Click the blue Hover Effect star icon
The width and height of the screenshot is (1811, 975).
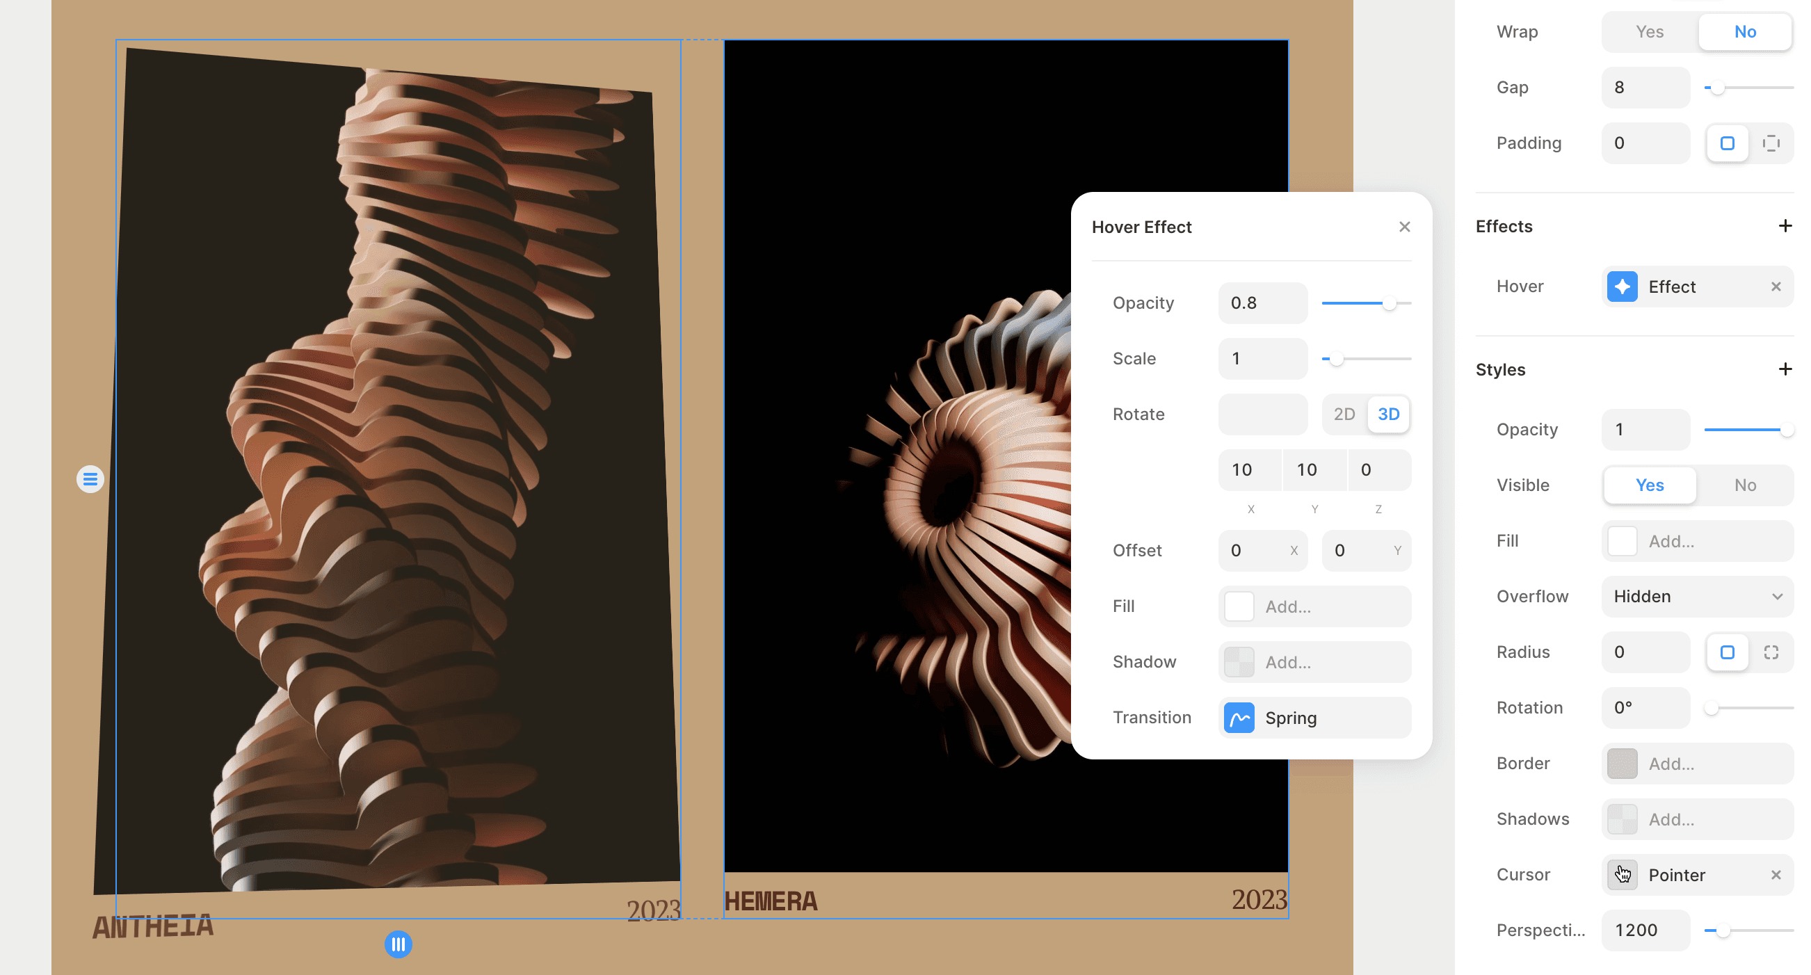click(x=1622, y=287)
